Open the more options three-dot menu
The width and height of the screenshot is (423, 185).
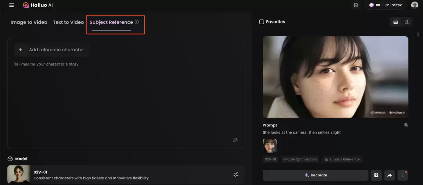tap(403, 175)
